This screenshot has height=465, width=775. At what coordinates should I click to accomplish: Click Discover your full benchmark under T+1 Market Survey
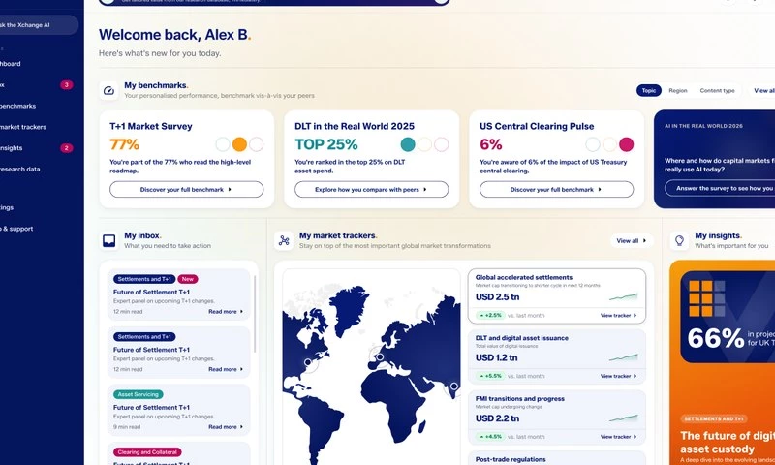(186, 189)
